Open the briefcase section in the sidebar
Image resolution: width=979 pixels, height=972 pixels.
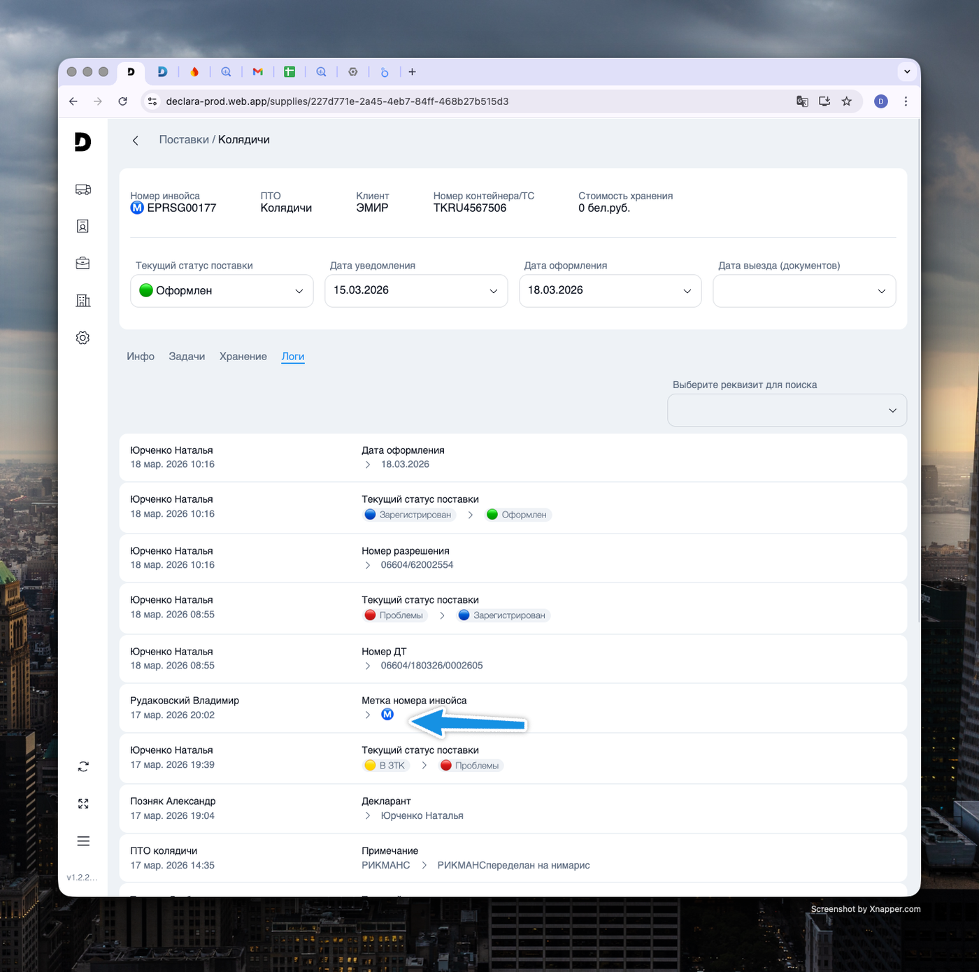pyautogui.click(x=83, y=263)
